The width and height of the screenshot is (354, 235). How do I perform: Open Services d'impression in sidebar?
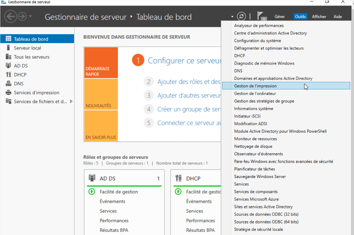(36, 93)
